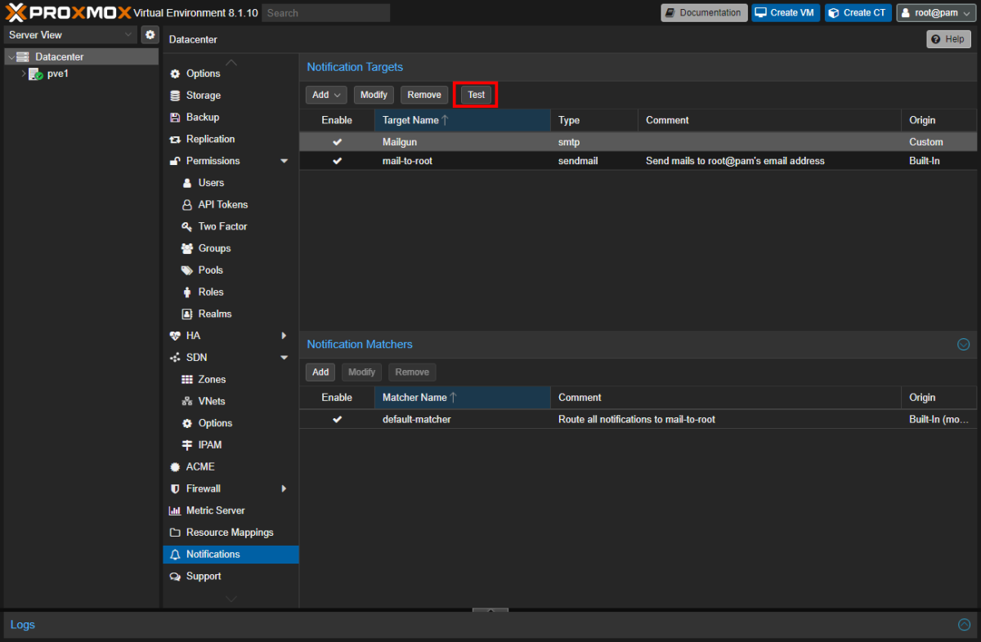Click the Support chat icon

(x=174, y=577)
